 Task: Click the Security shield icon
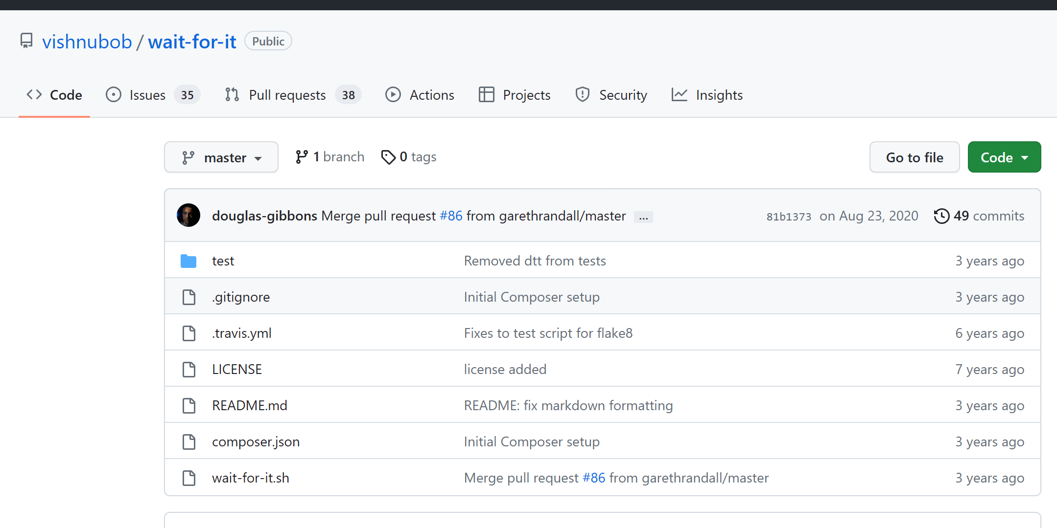tap(582, 94)
